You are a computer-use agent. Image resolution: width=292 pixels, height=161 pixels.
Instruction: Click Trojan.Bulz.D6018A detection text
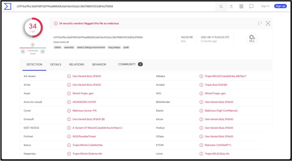click(x=216, y=85)
